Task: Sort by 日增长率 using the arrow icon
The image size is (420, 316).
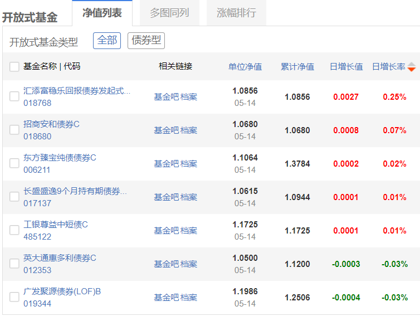Action: point(412,67)
